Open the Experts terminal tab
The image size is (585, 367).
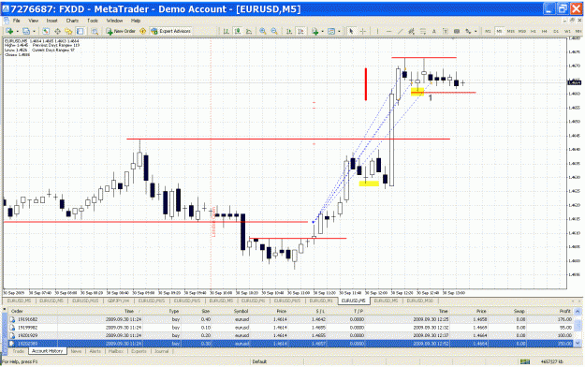coord(139,351)
